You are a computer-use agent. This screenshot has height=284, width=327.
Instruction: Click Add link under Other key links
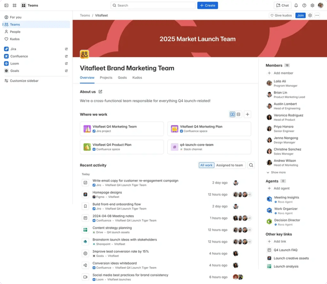pos(277,241)
